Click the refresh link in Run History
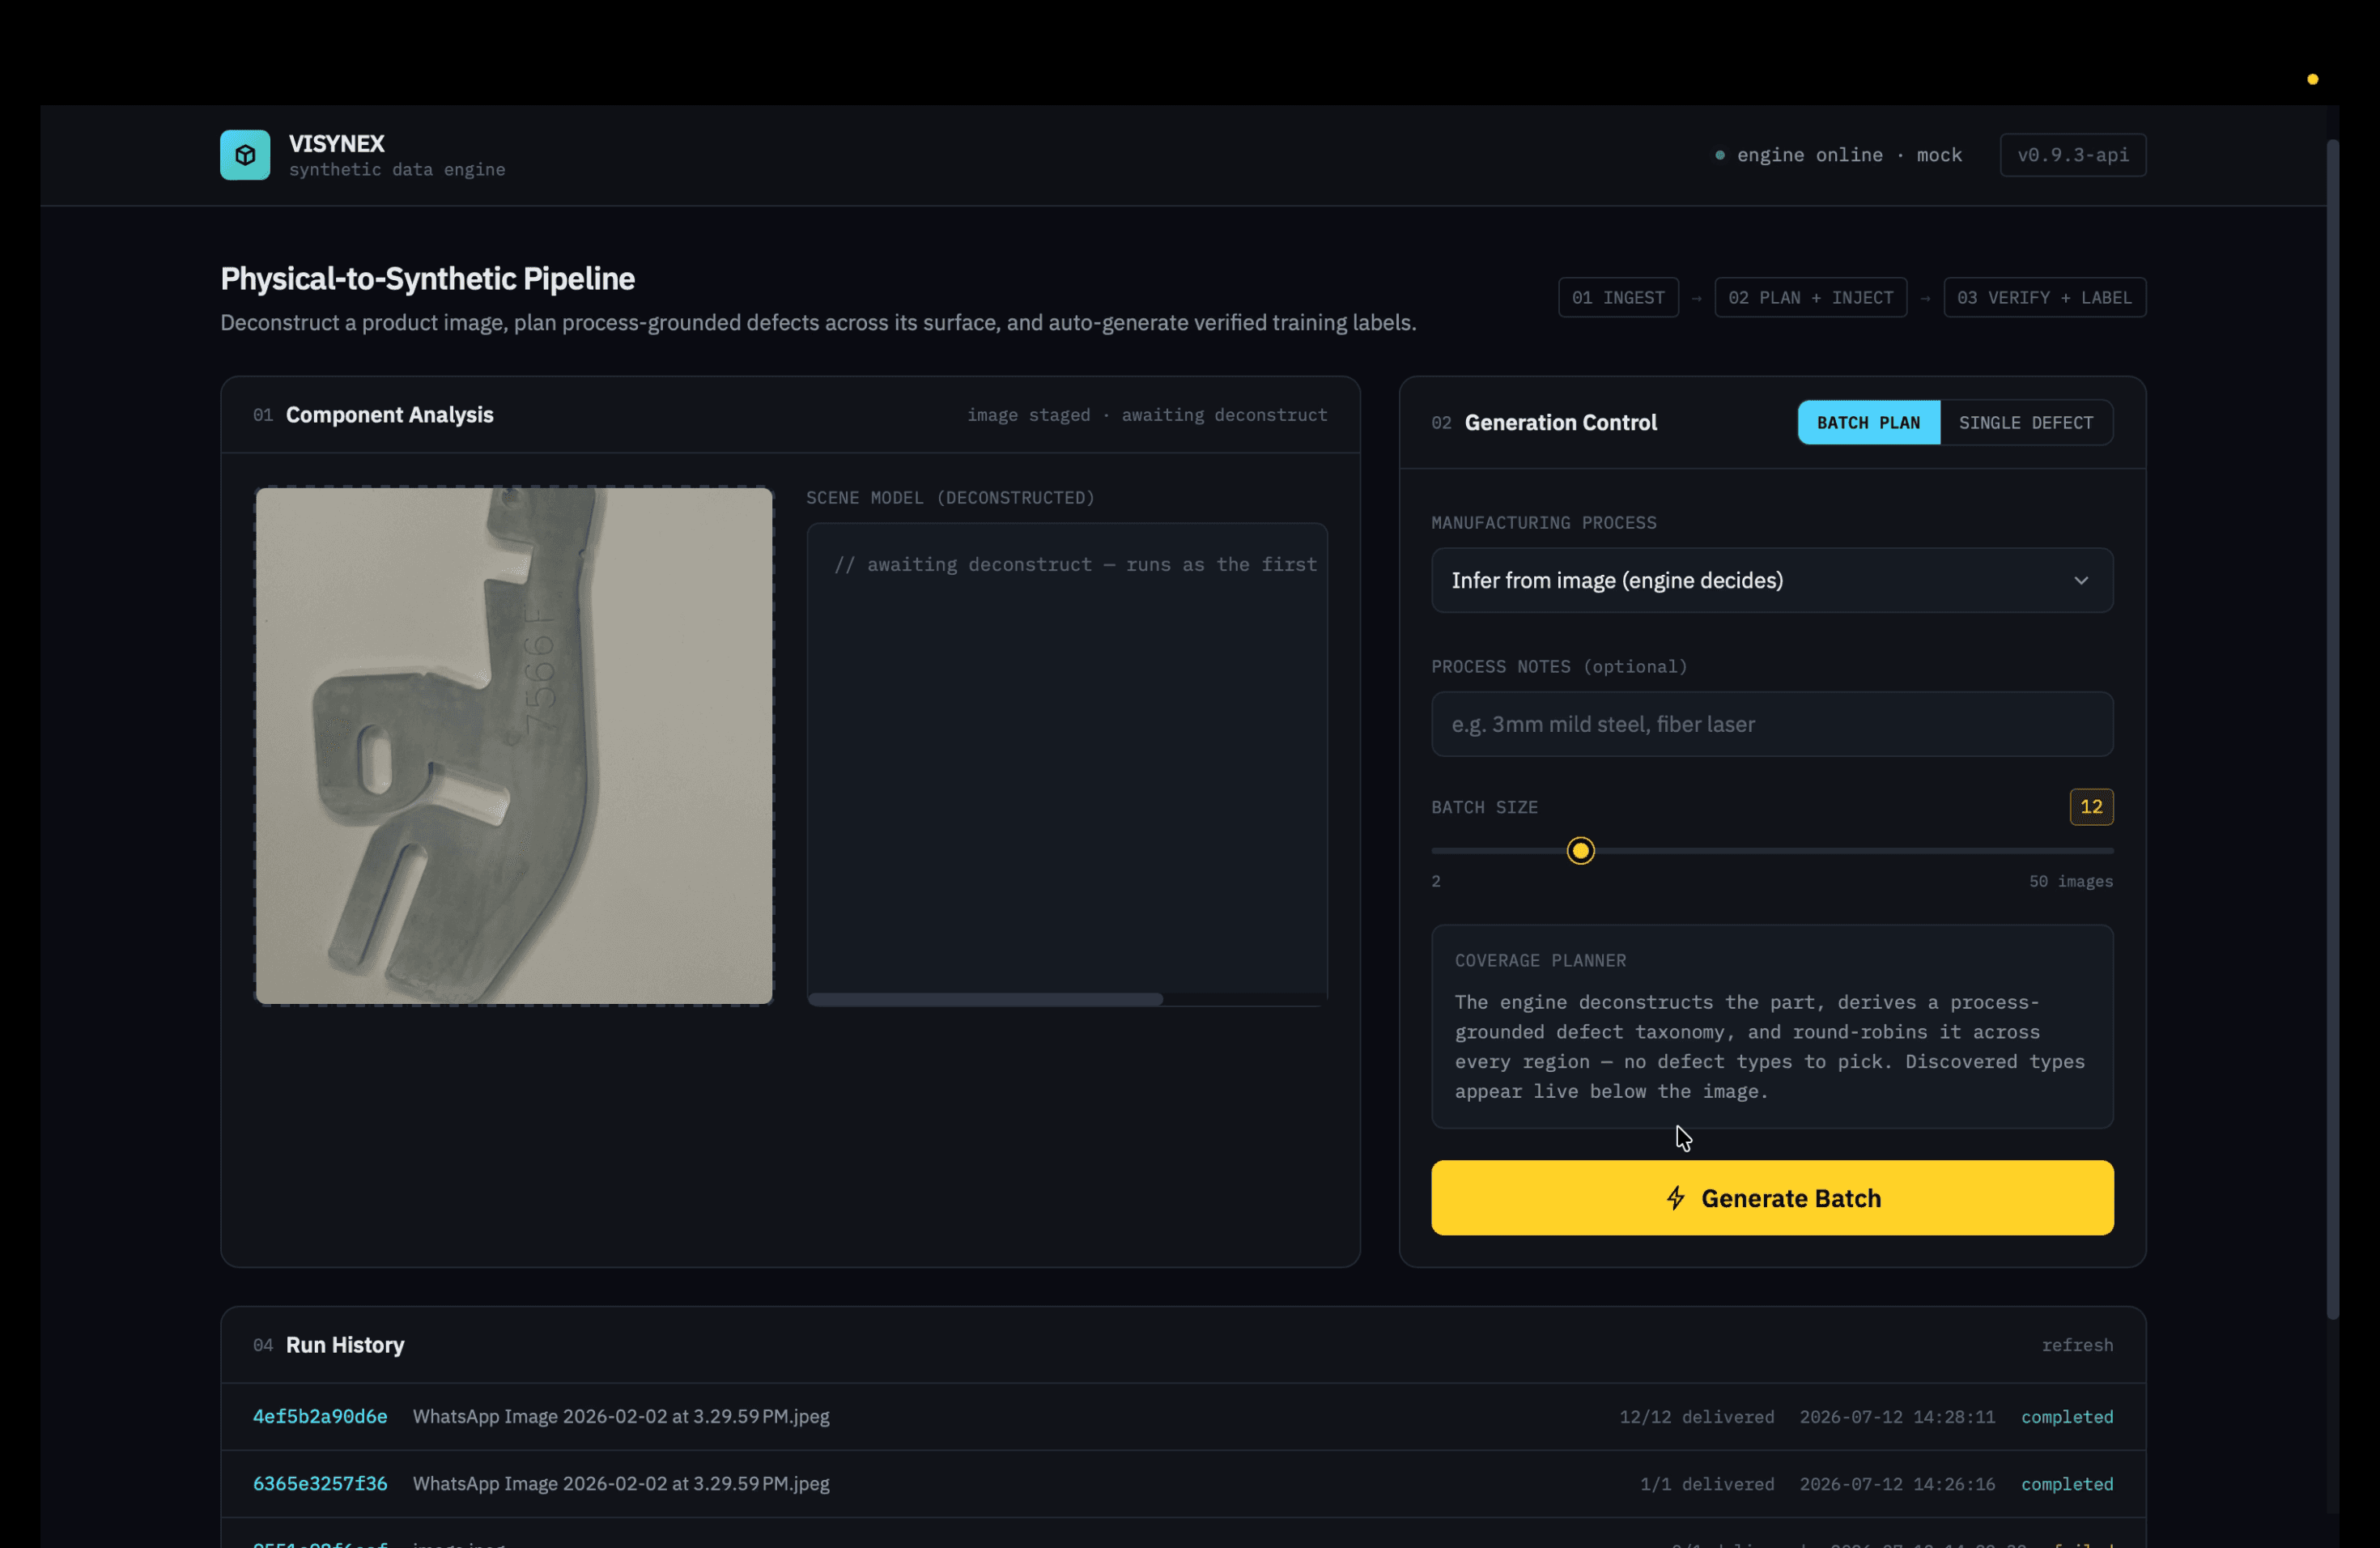The image size is (2380, 1548). point(2077,1346)
